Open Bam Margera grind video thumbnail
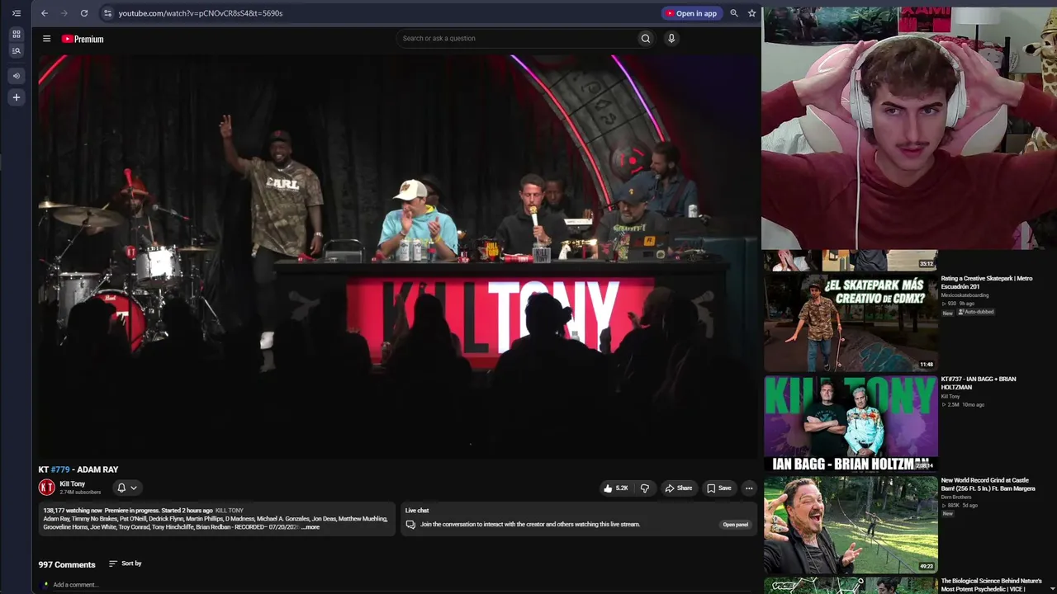 pos(851,525)
